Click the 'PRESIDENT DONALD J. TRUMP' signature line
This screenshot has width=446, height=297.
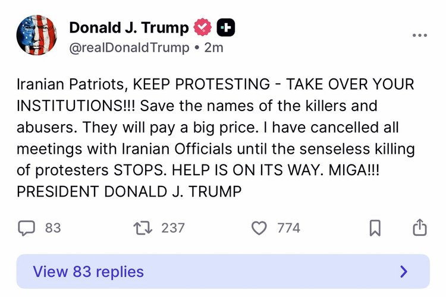tap(128, 192)
